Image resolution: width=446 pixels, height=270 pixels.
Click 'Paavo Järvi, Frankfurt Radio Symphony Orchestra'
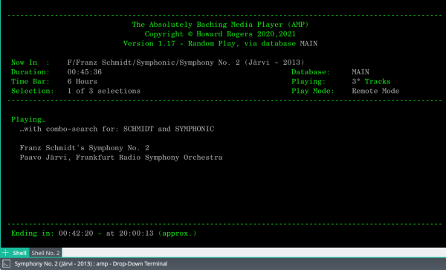(x=121, y=158)
